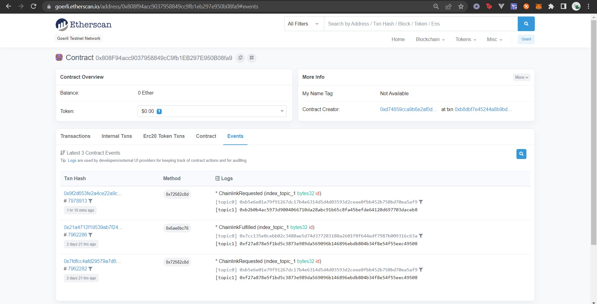Click the method badge 0x6ae0bc76
The width and height of the screenshot is (597, 304).
tap(177, 228)
